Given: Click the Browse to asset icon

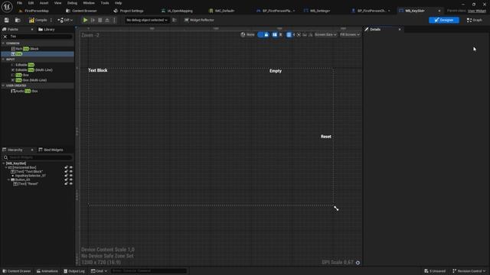Looking at the screenshot, I should click(x=18, y=20).
